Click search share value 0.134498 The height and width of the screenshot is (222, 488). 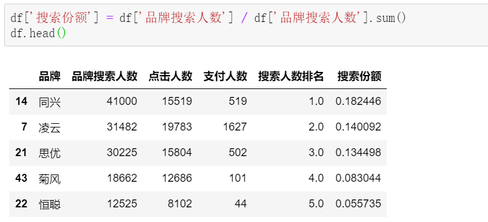[x=358, y=152]
